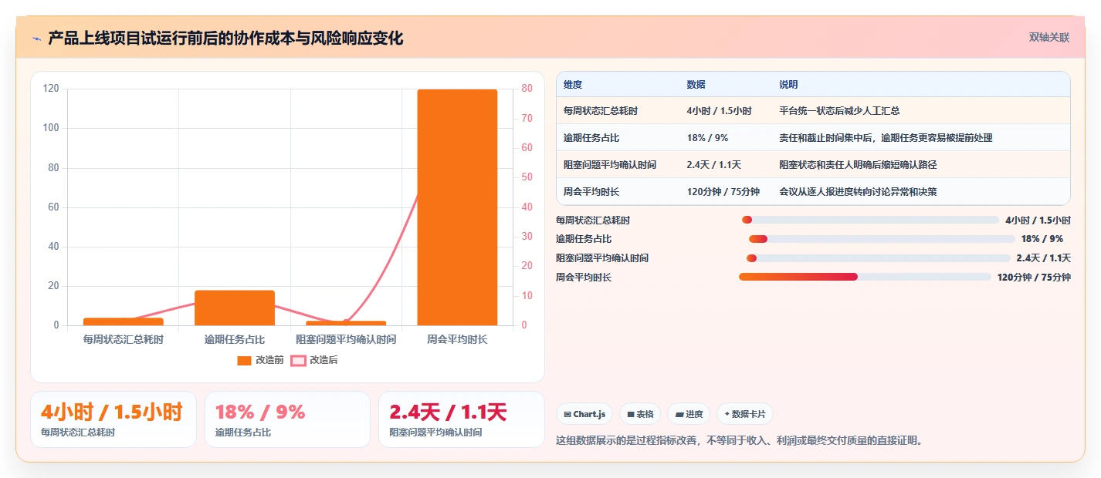The width and height of the screenshot is (1101, 478).
Task: Click the 阻塞问题平均确认时间 progress bar
Action: (878, 258)
